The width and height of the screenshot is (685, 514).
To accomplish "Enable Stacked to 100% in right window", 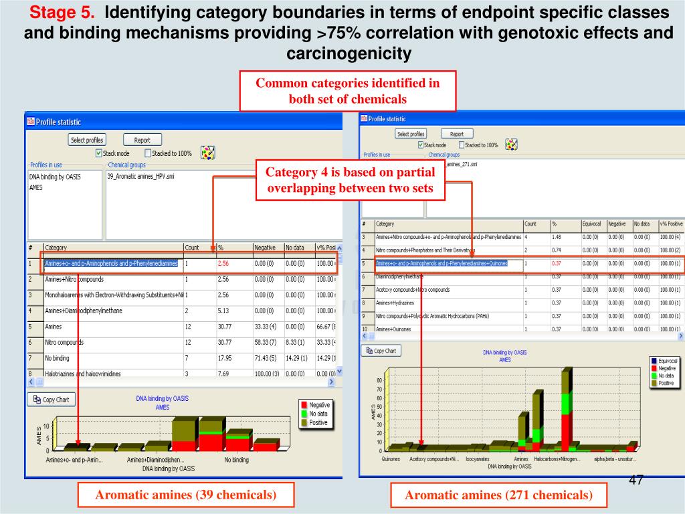I will click(x=462, y=145).
